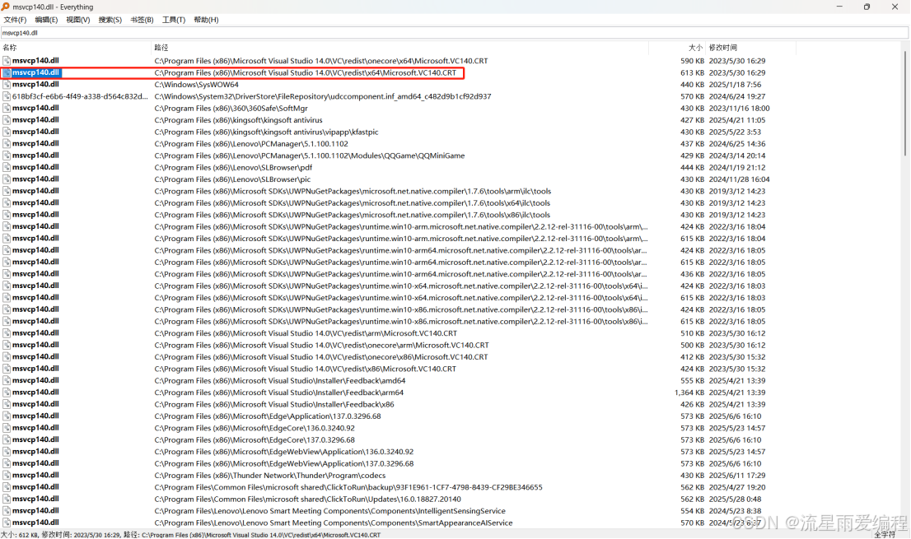This screenshot has width=911, height=539.
Task: Click file icon for 1.7.6\tools\x86\ilc\tools row
Action: tap(7, 215)
